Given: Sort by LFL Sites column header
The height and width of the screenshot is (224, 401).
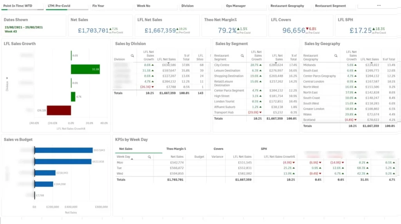Looking at the screenshot, I should 200,57.
